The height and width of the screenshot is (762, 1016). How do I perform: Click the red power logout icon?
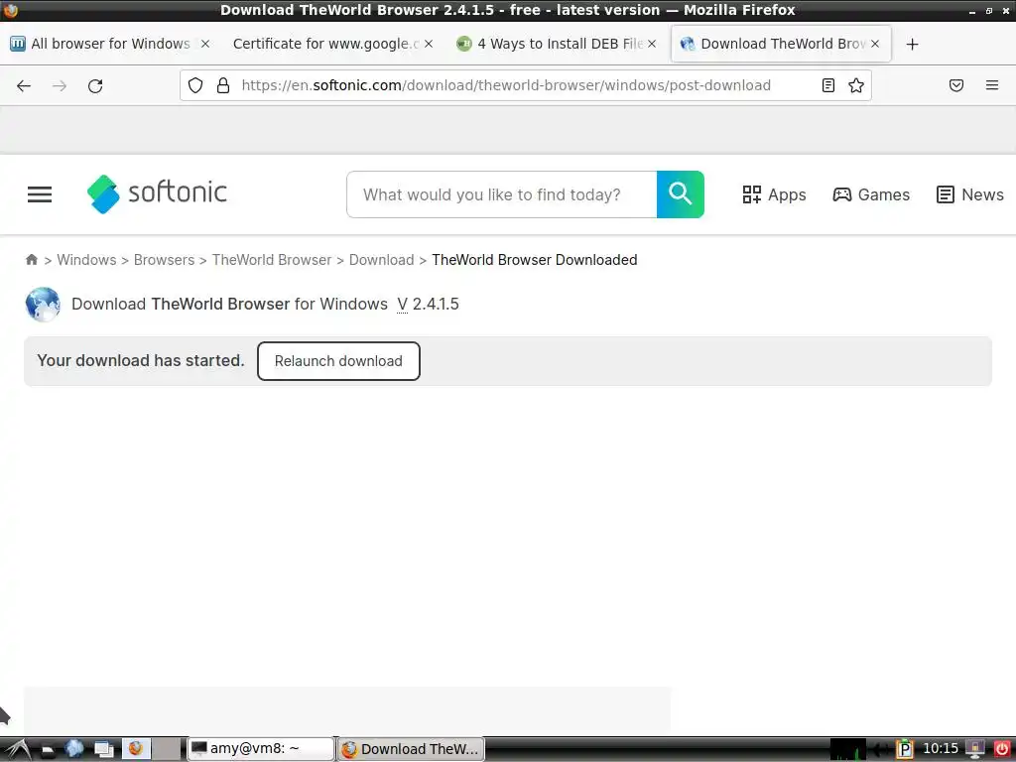click(1001, 749)
